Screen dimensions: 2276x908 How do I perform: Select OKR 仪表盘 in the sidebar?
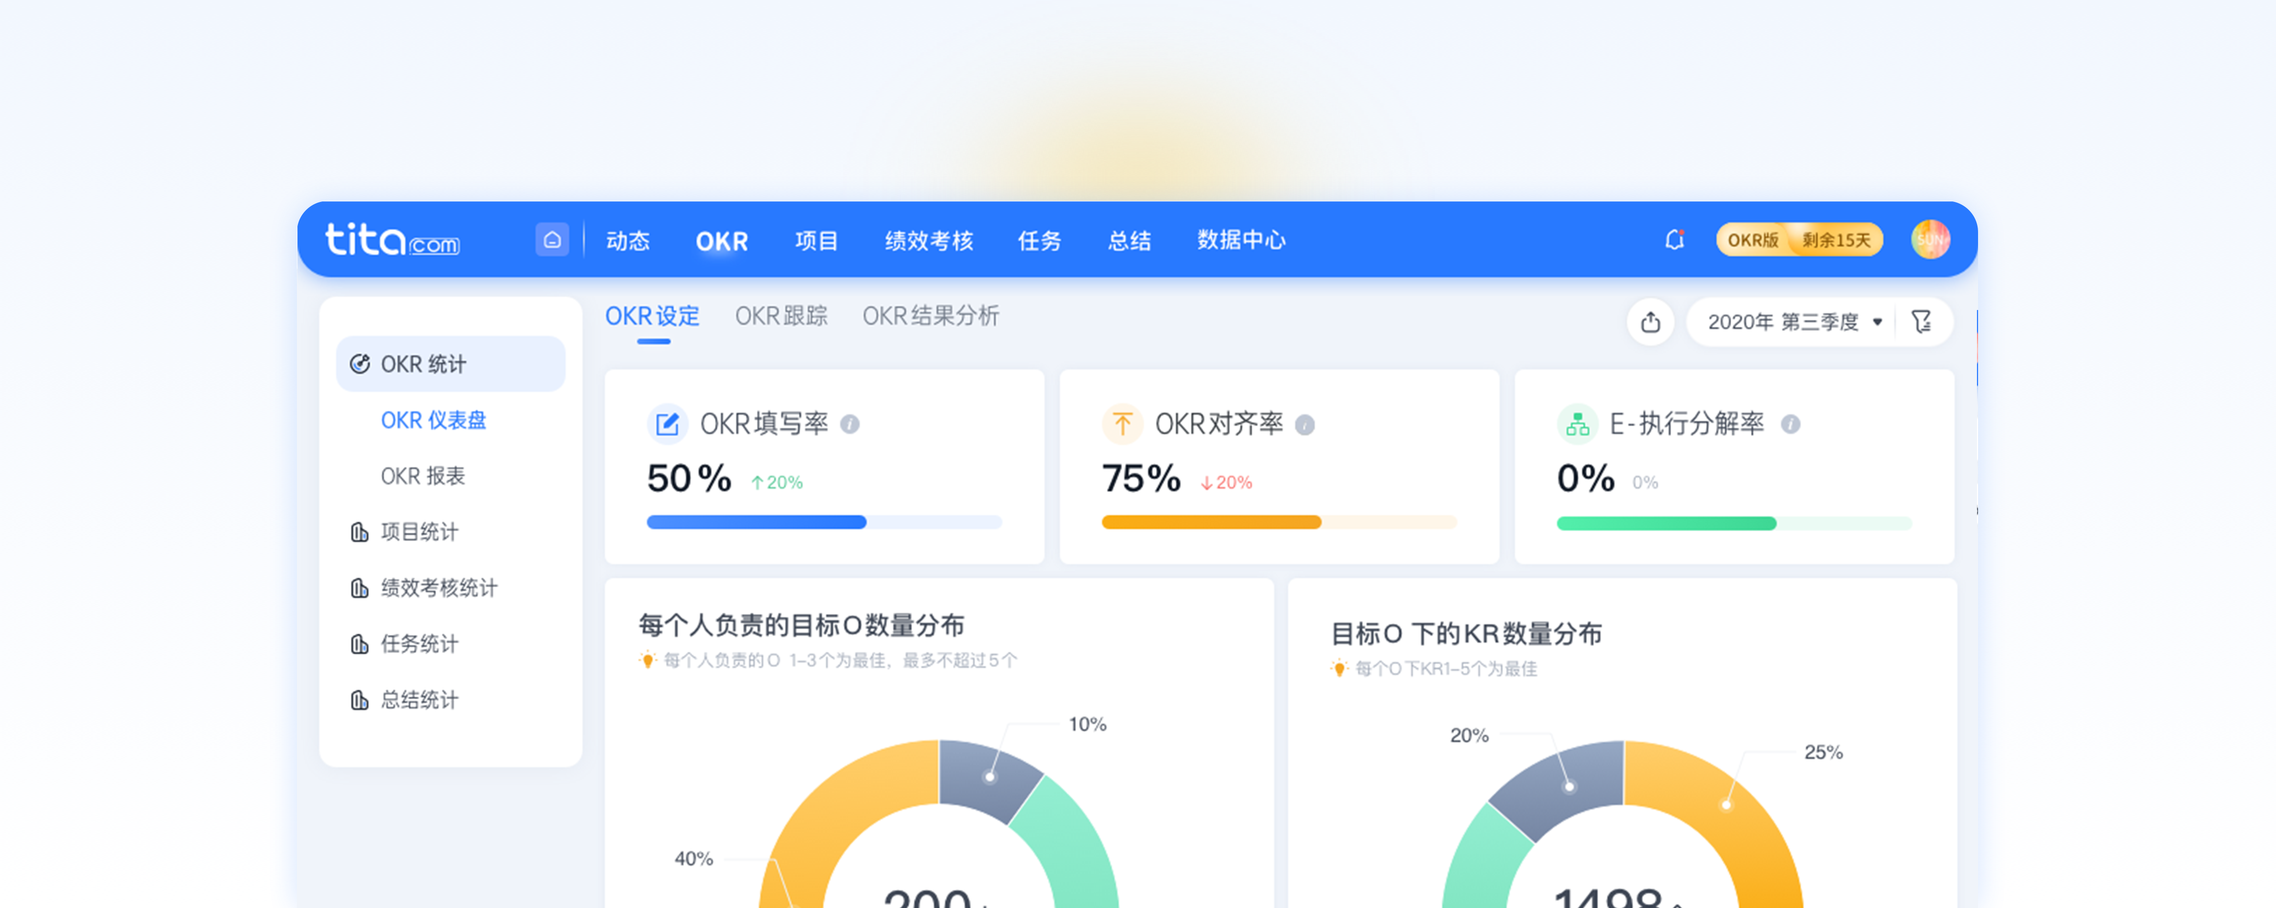(435, 421)
